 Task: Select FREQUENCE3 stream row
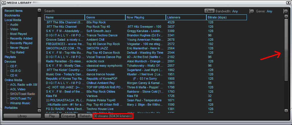pos(65,44)
